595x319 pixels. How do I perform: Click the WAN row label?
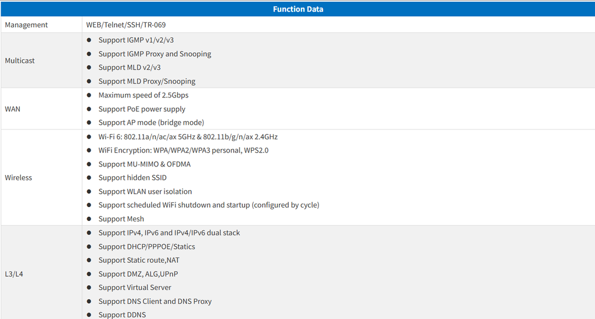[x=12, y=109]
